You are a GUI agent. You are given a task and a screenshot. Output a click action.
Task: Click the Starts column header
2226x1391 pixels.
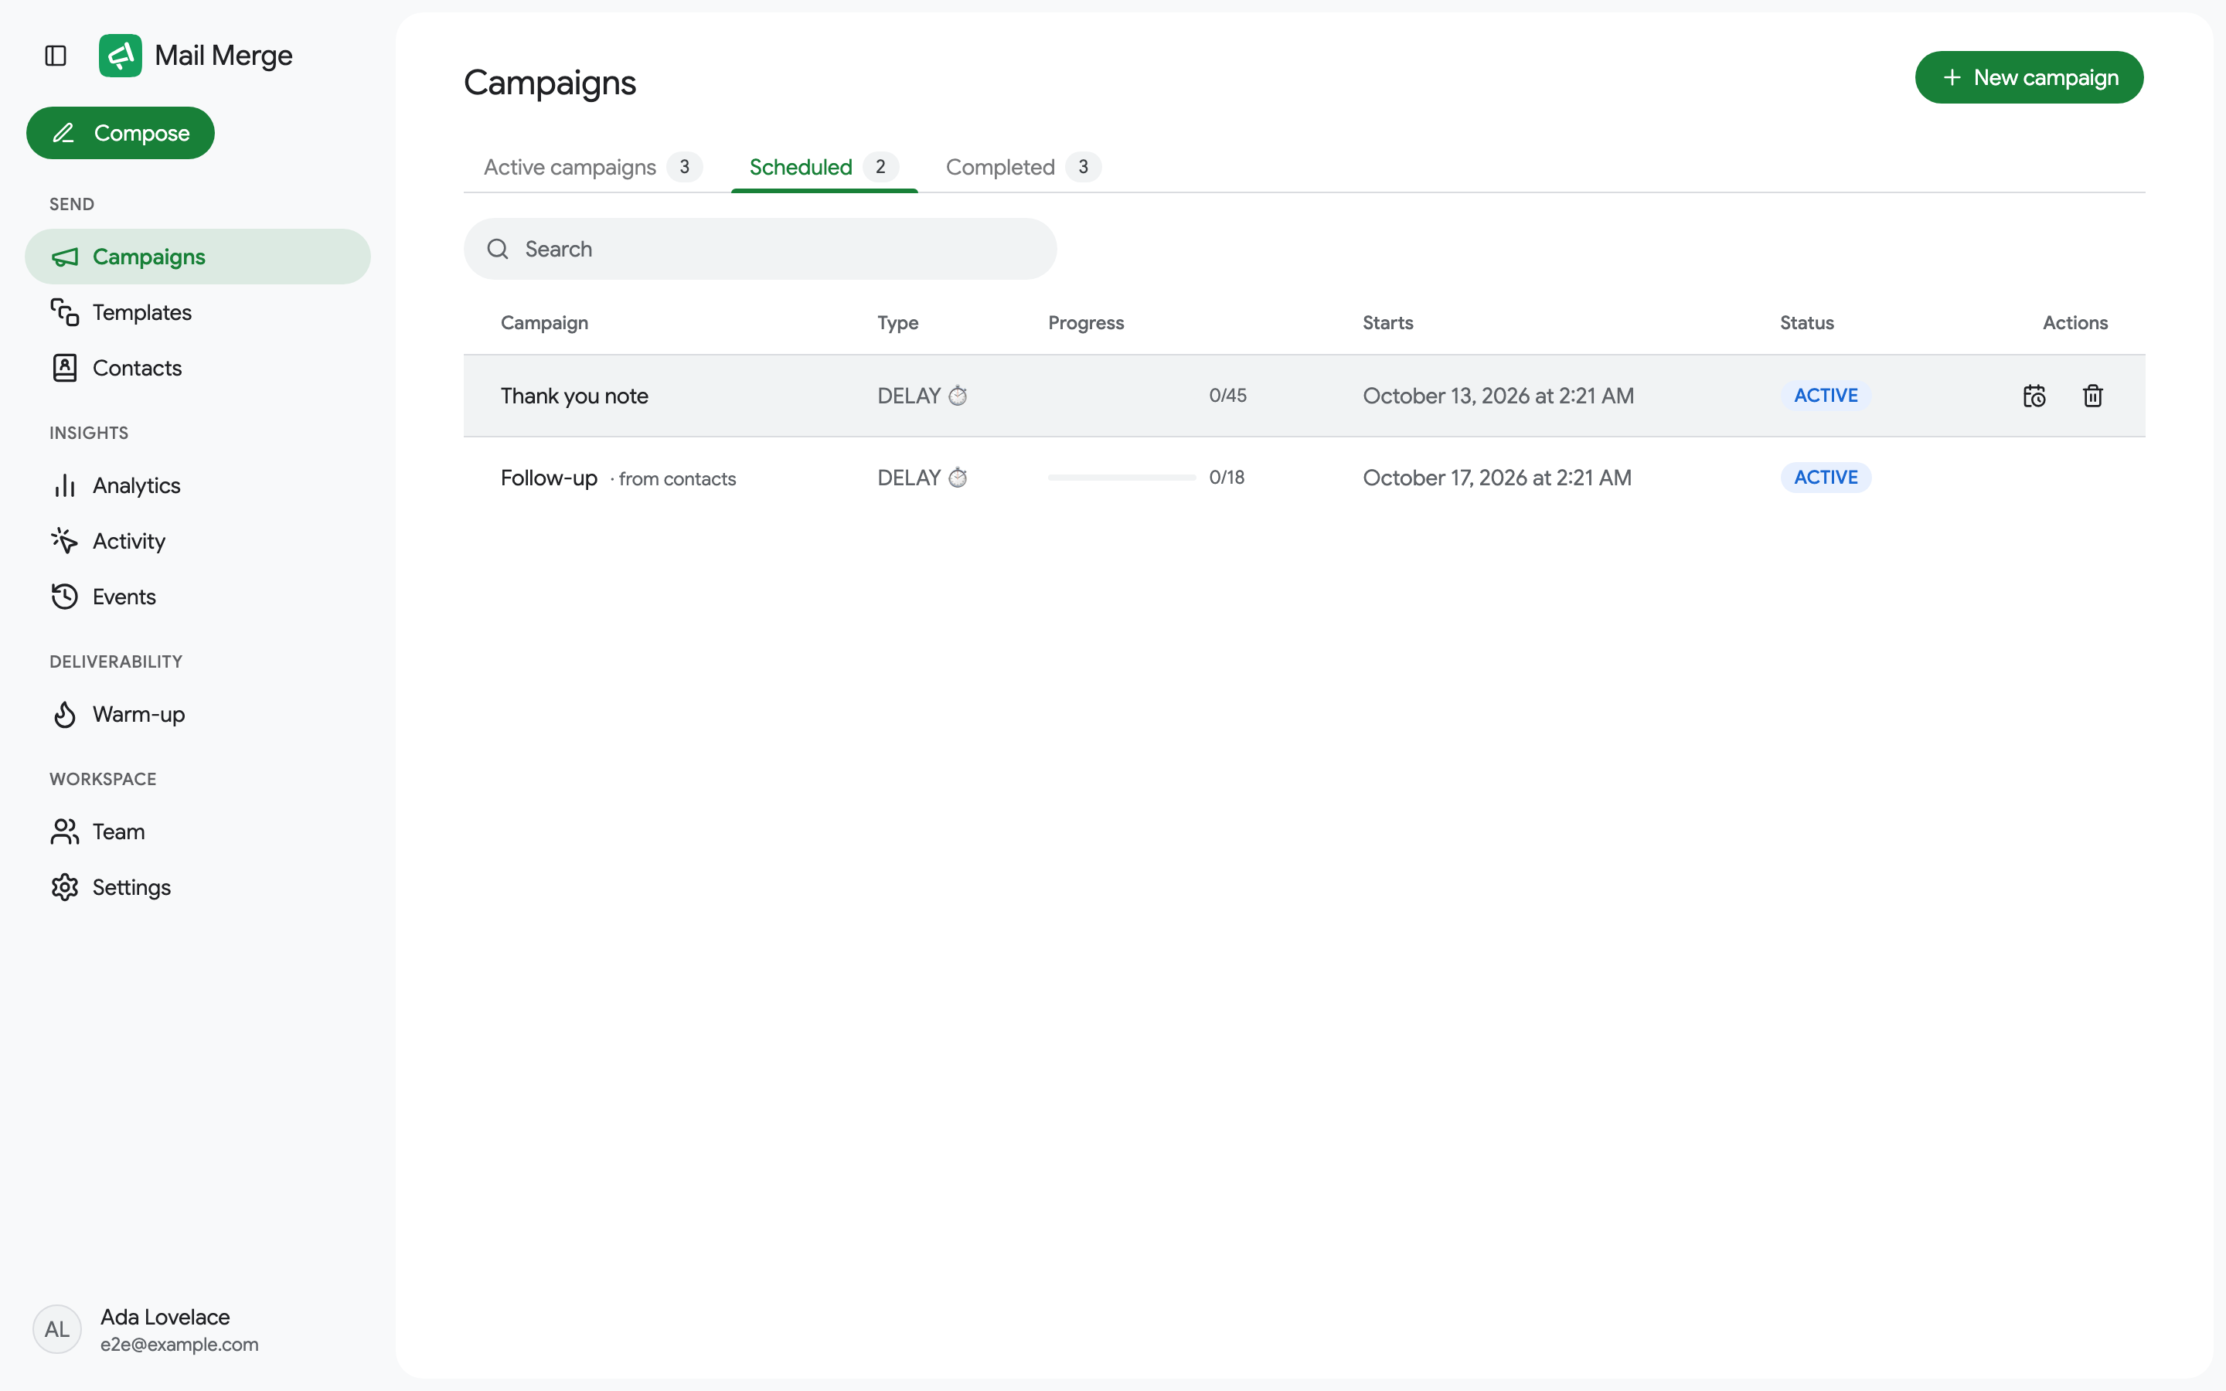[1387, 323]
